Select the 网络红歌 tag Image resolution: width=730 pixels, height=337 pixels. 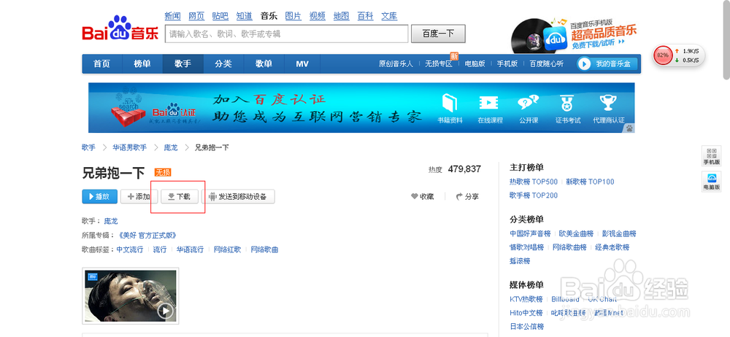pos(227,249)
